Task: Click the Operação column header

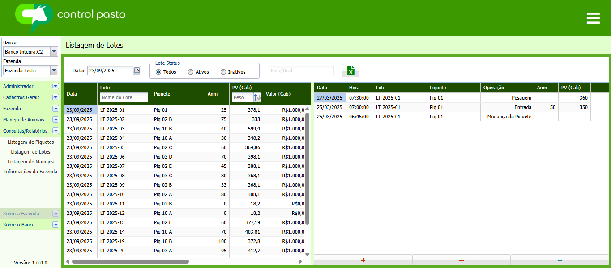Action: point(507,88)
